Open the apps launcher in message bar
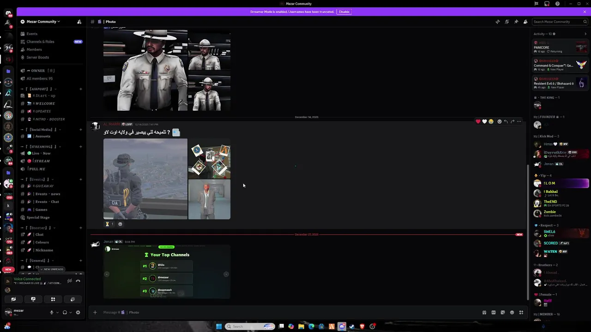Image resolution: width=591 pixels, height=332 pixels. 521,312
